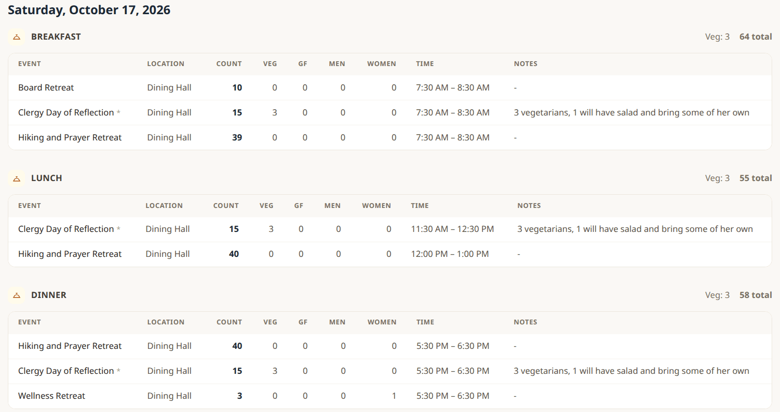Open Wellness Retreat event in Dinner

[51, 396]
